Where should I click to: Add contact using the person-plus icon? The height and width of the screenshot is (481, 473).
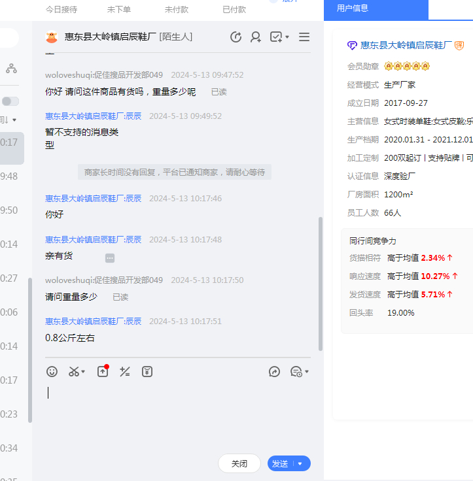(256, 37)
